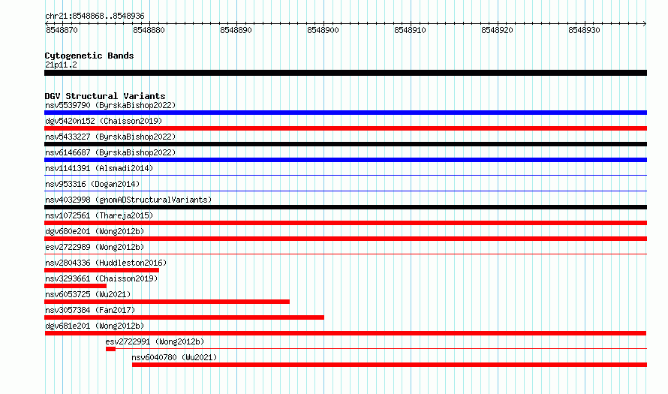Open variant nsv5433227 (ByrskaBishop2022) label
Image resolution: width=668 pixels, height=394 pixels.
pyautogui.click(x=110, y=137)
